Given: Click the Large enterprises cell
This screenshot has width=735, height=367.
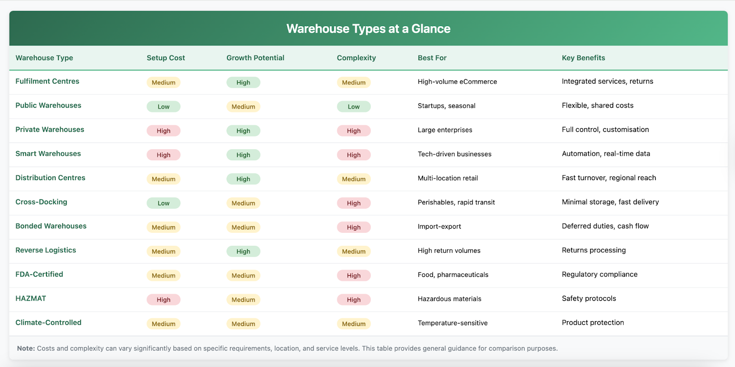Looking at the screenshot, I should point(445,130).
